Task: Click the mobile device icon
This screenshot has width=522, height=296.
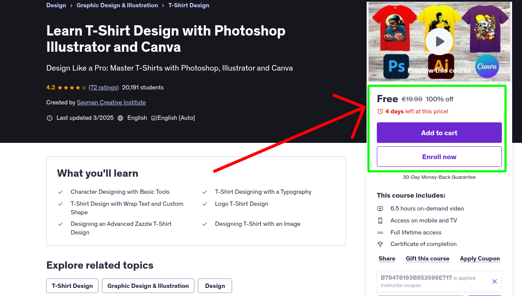Action: 380,221
